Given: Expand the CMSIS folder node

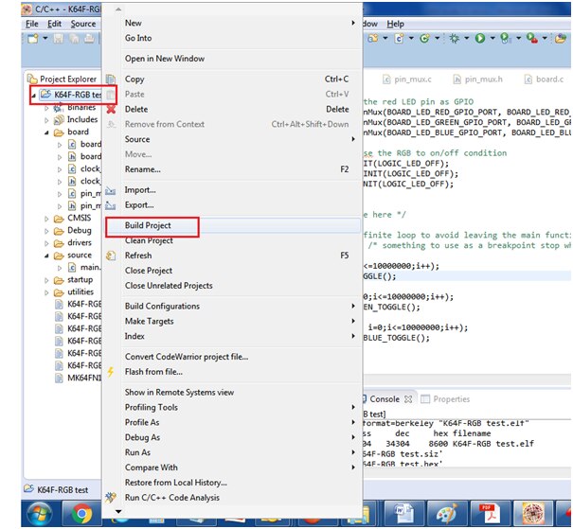Looking at the screenshot, I should (x=46, y=219).
